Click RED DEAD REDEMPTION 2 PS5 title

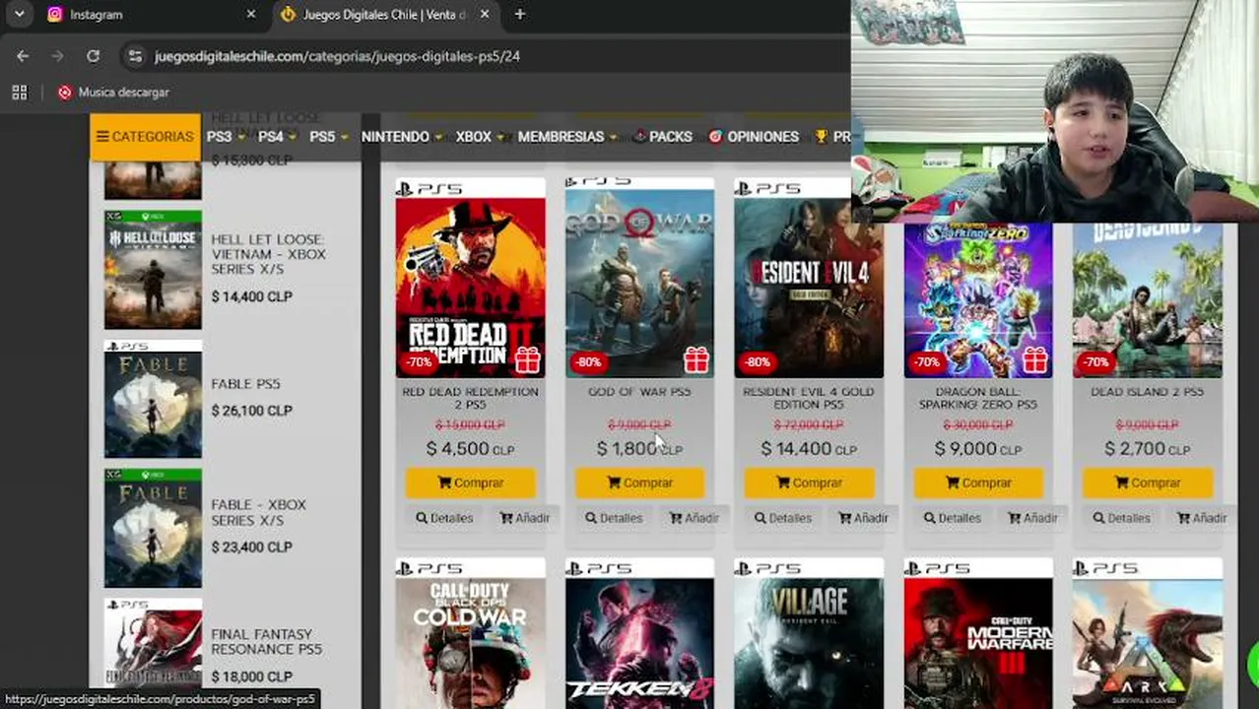[x=470, y=398]
